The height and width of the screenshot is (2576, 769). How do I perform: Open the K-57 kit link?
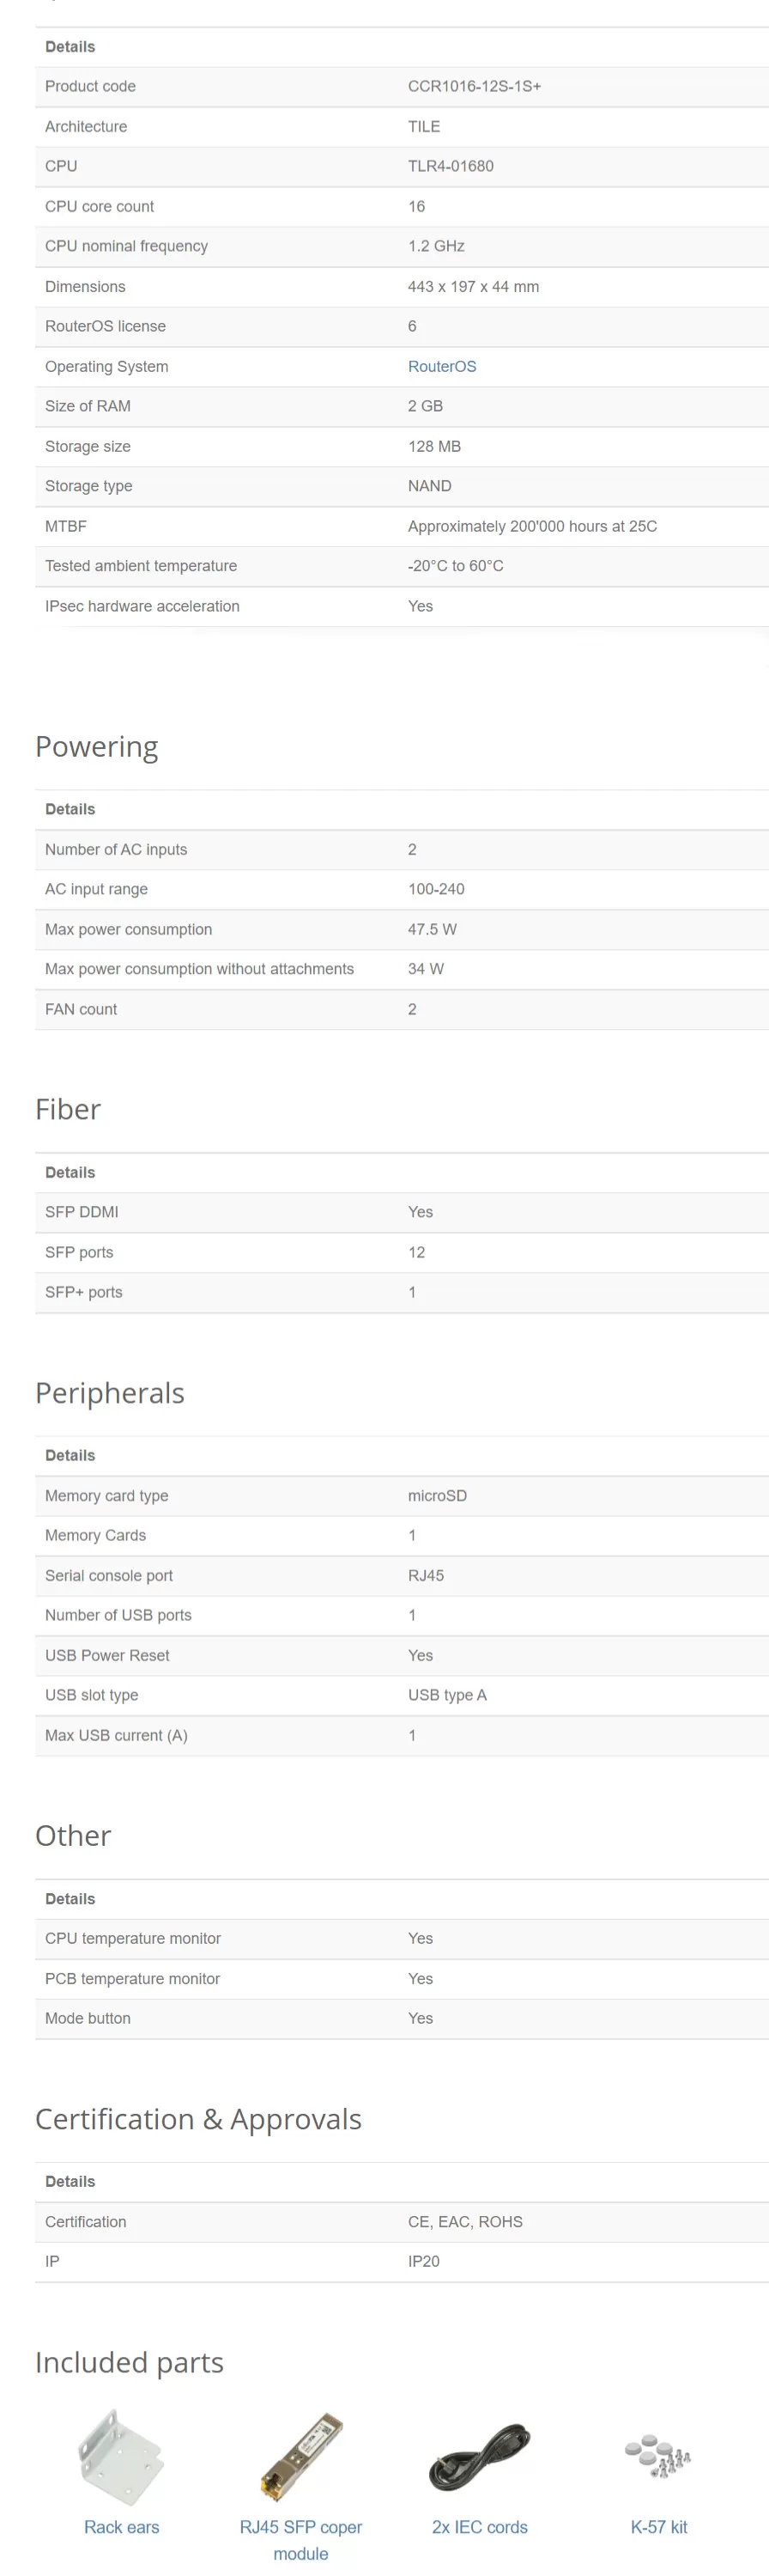coord(658,2526)
